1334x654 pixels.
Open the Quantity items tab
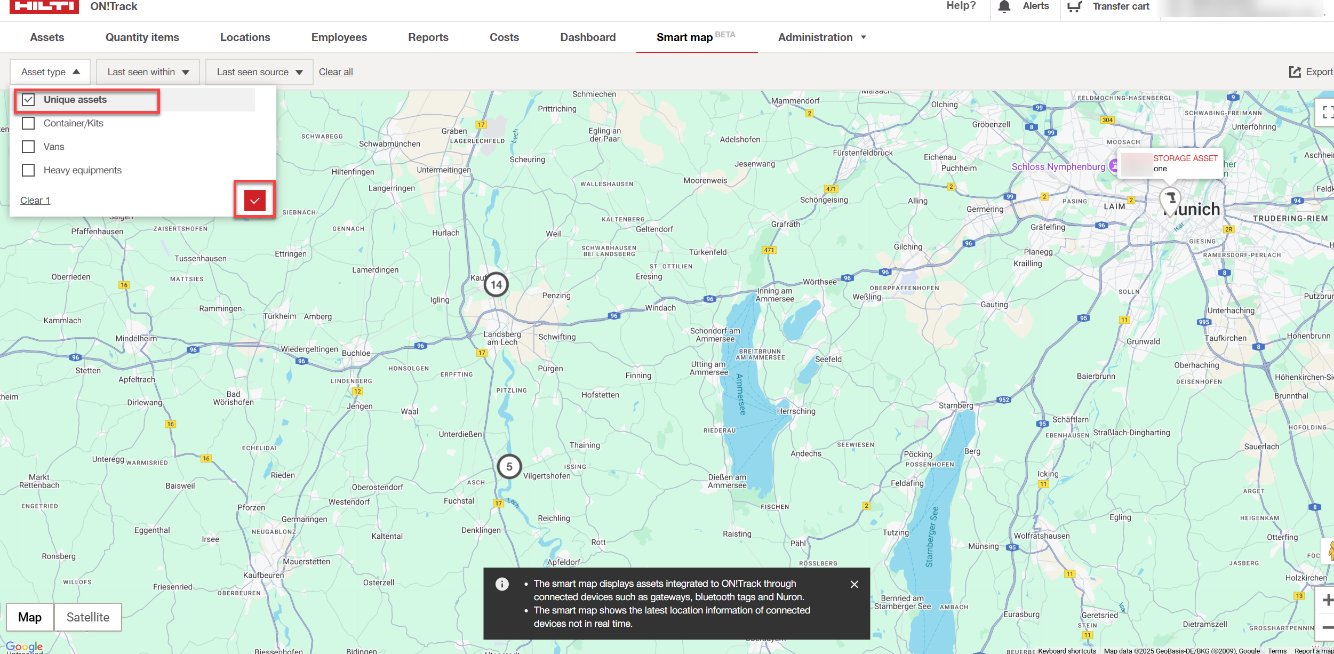[x=142, y=37]
